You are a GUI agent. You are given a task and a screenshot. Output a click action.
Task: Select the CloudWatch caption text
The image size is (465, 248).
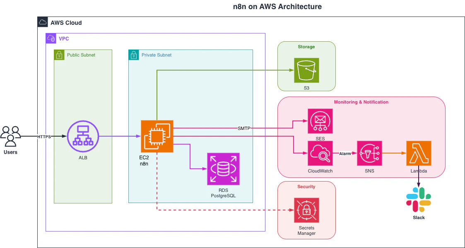[x=320, y=171]
